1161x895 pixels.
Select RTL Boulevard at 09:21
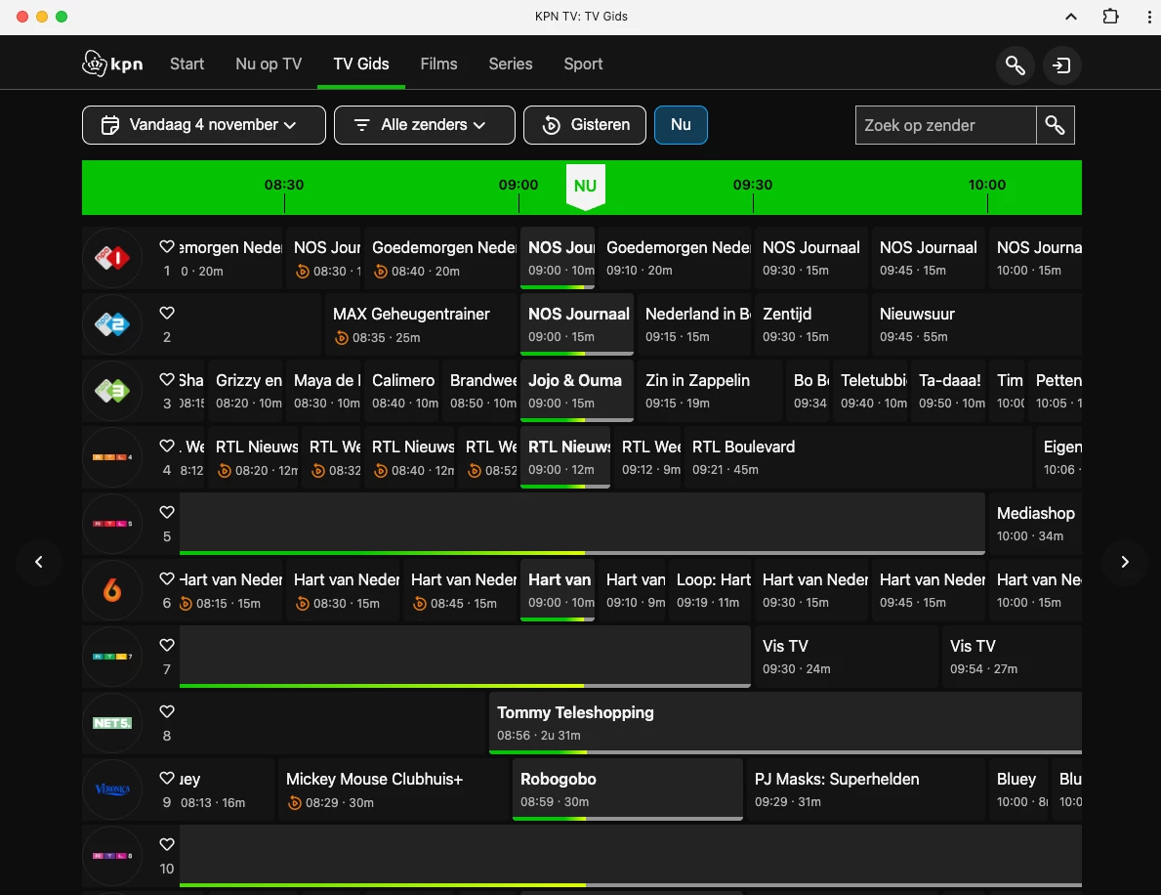(x=856, y=457)
